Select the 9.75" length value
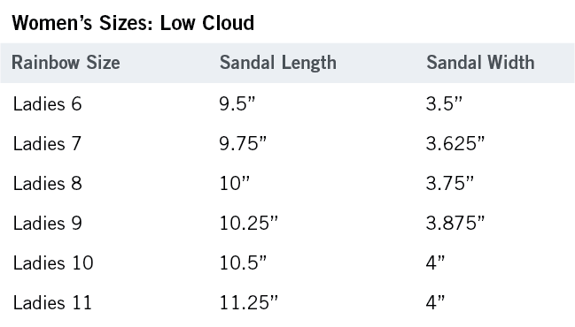 click(x=243, y=143)
